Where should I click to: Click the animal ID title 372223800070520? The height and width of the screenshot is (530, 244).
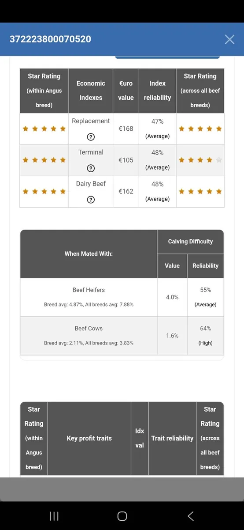click(x=50, y=39)
